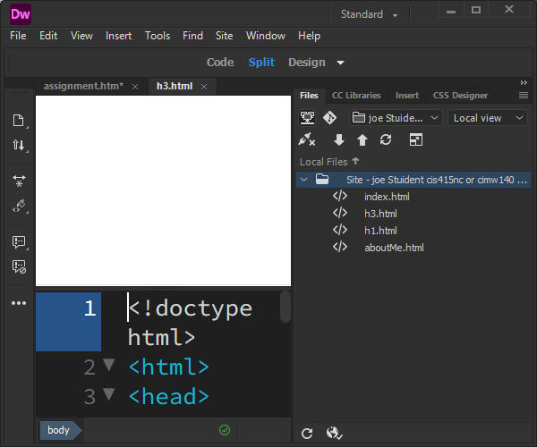Click the code pane vertical scrollbar
The width and height of the screenshot is (537, 447).
(286, 307)
